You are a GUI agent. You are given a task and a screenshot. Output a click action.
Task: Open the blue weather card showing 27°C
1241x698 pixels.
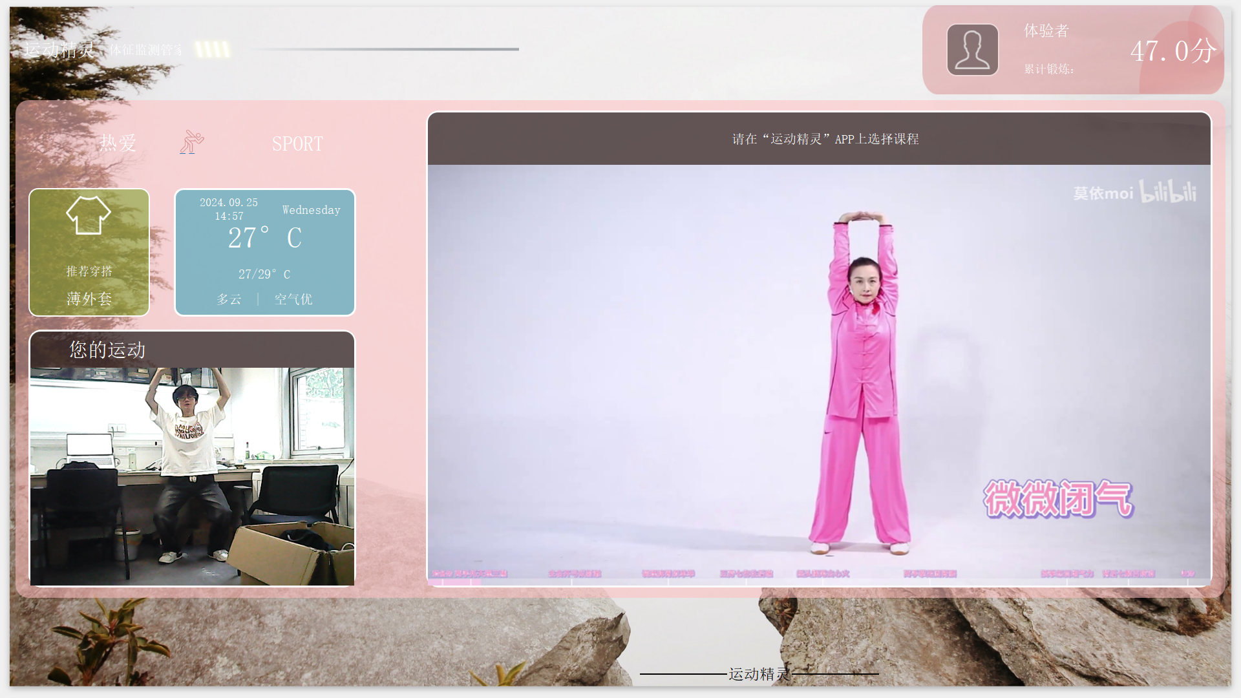pyautogui.click(x=265, y=252)
